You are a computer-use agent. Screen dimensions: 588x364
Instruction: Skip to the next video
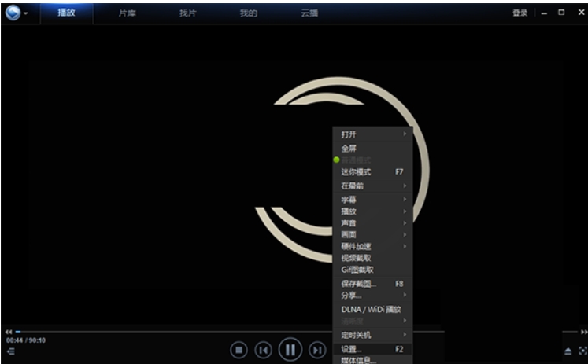coord(316,349)
